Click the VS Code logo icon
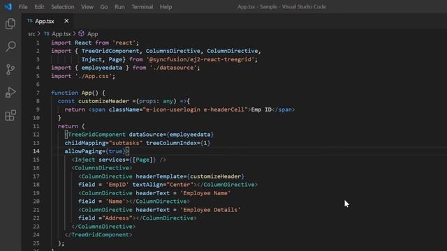This screenshot has height=251, width=447. click(x=8, y=6)
